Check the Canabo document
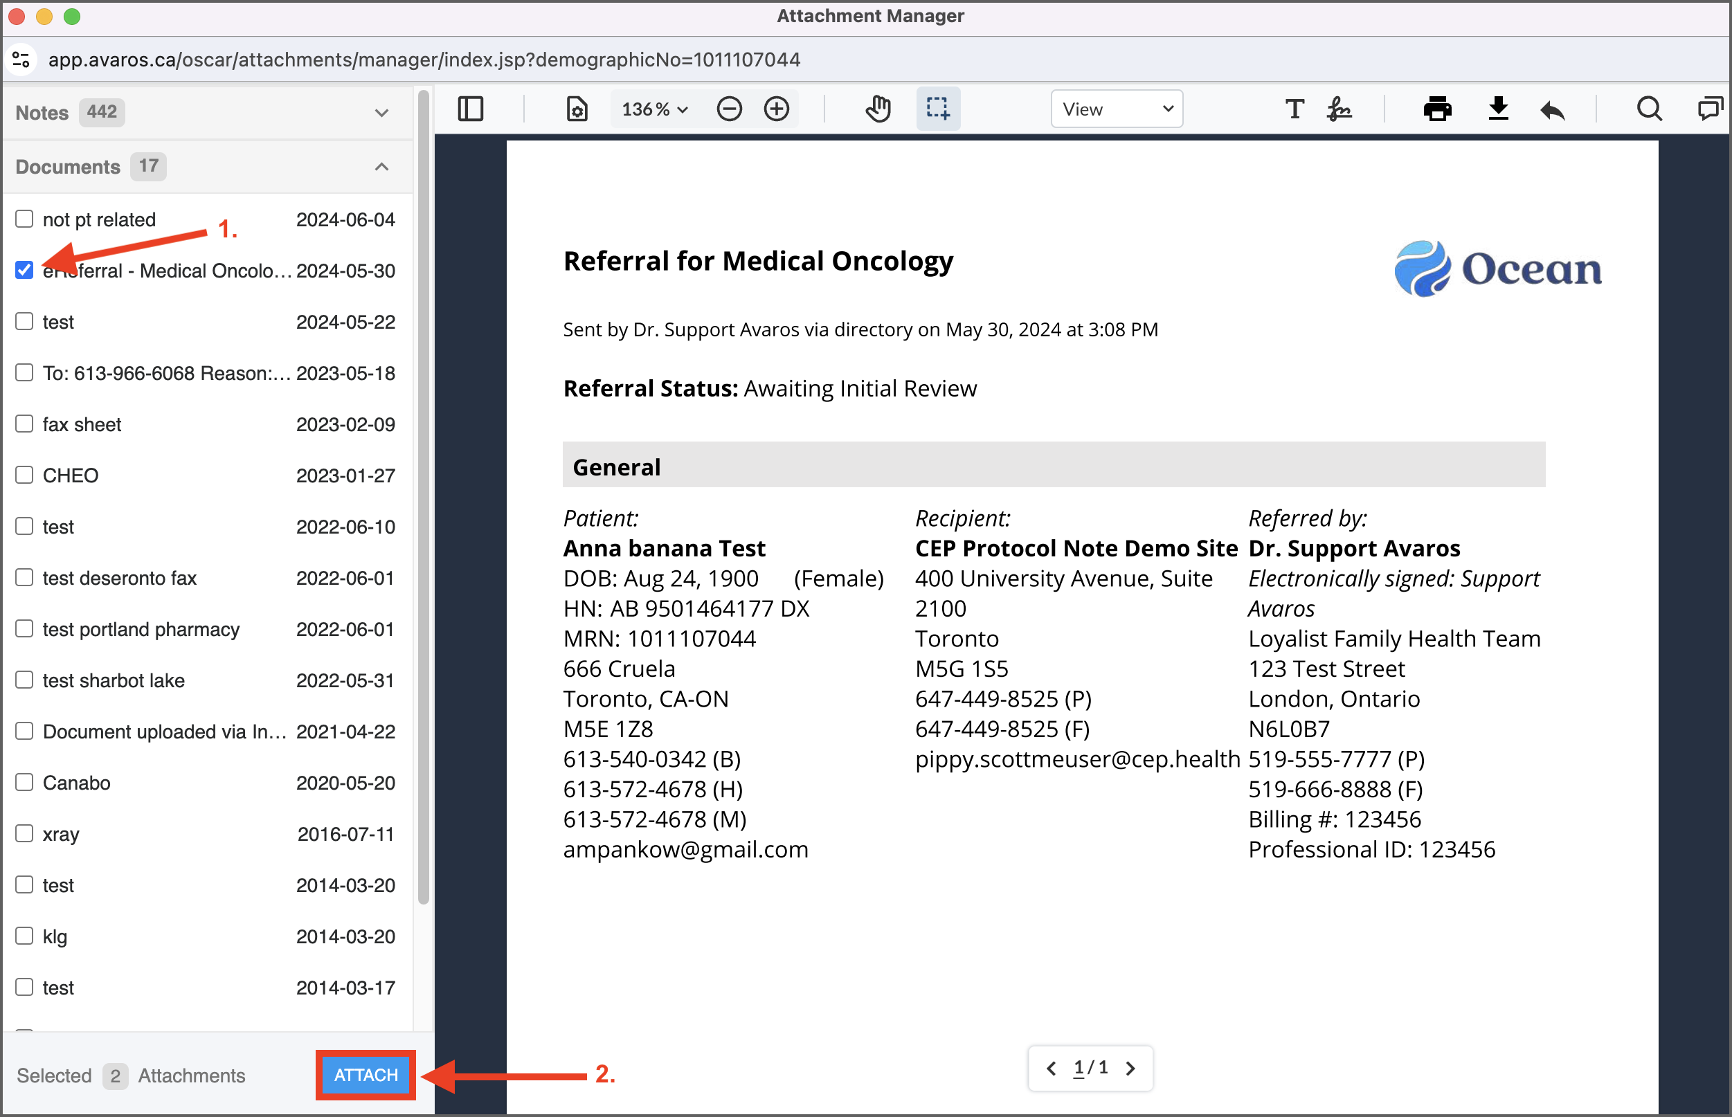 coord(25,782)
